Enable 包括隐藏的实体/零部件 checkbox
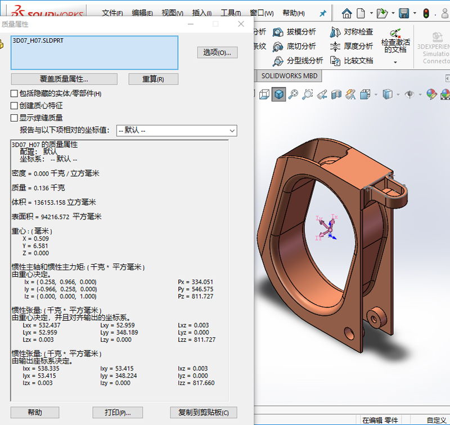450x425 pixels. 15,93
